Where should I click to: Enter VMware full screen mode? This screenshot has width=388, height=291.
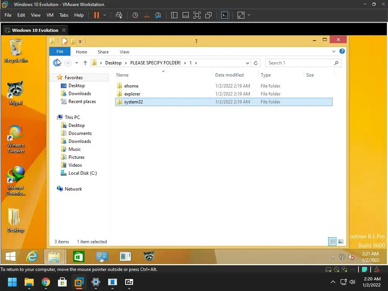(197, 15)
